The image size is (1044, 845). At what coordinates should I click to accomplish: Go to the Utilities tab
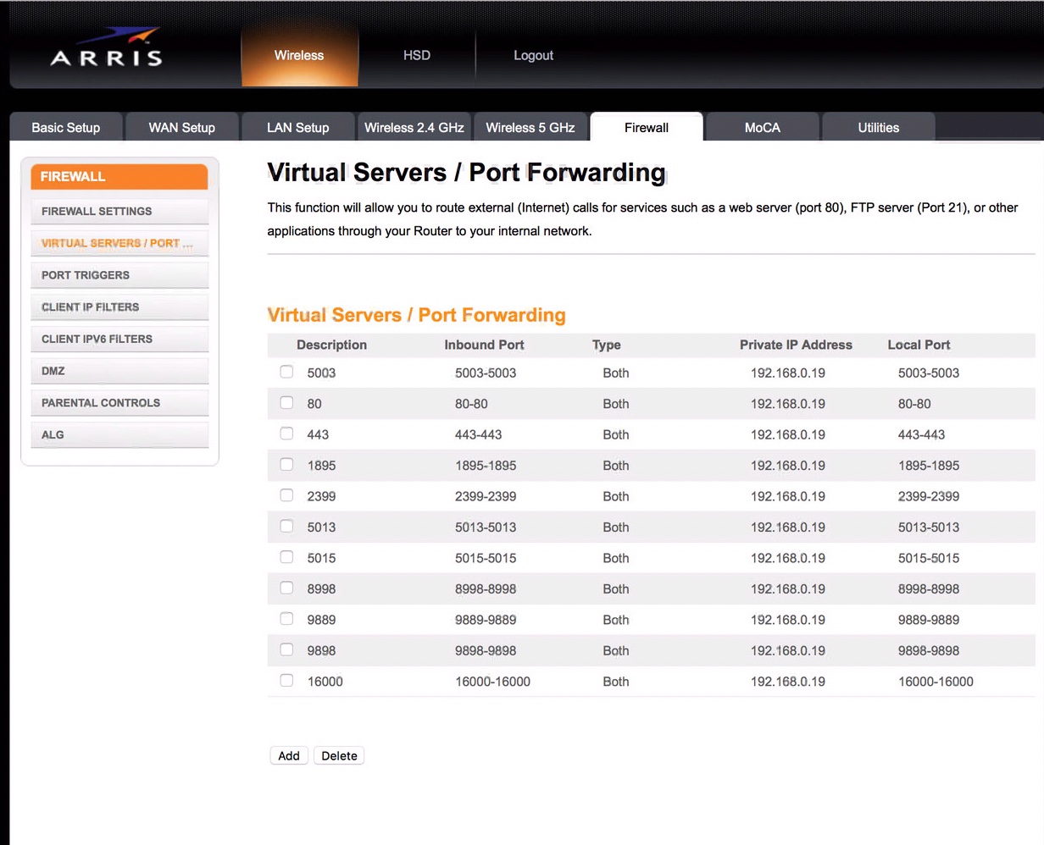[x=878, y=127]
